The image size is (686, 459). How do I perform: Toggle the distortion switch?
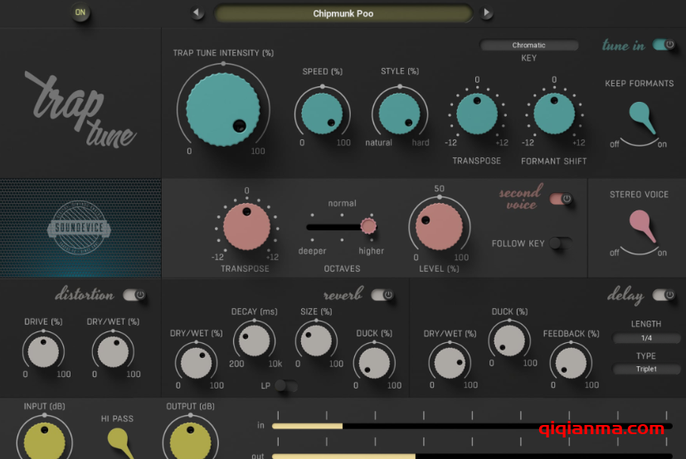coord(134,295)
